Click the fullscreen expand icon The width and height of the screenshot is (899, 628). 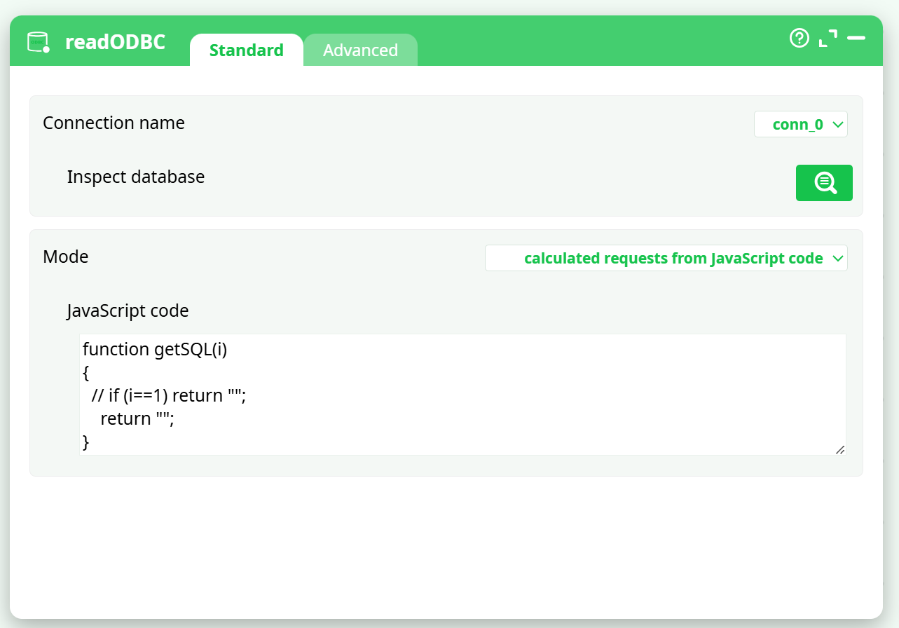(x=828, y=38)
